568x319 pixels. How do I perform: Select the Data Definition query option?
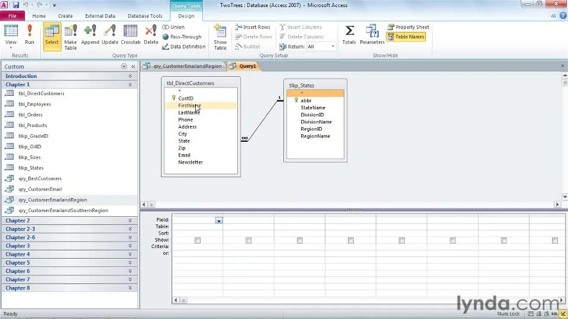click(183, 47)
